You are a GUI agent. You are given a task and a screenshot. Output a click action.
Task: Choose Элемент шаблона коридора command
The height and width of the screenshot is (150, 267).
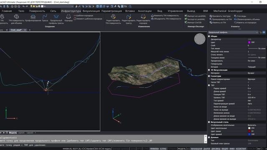pyautogui.click(x=88, y=19)
